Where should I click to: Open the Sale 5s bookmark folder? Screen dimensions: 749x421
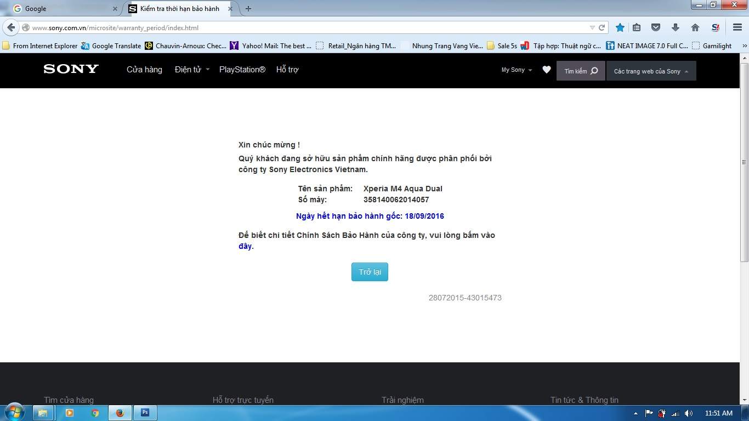coord(502,46)
